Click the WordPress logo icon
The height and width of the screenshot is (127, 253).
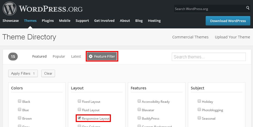[x=10, y=9]
